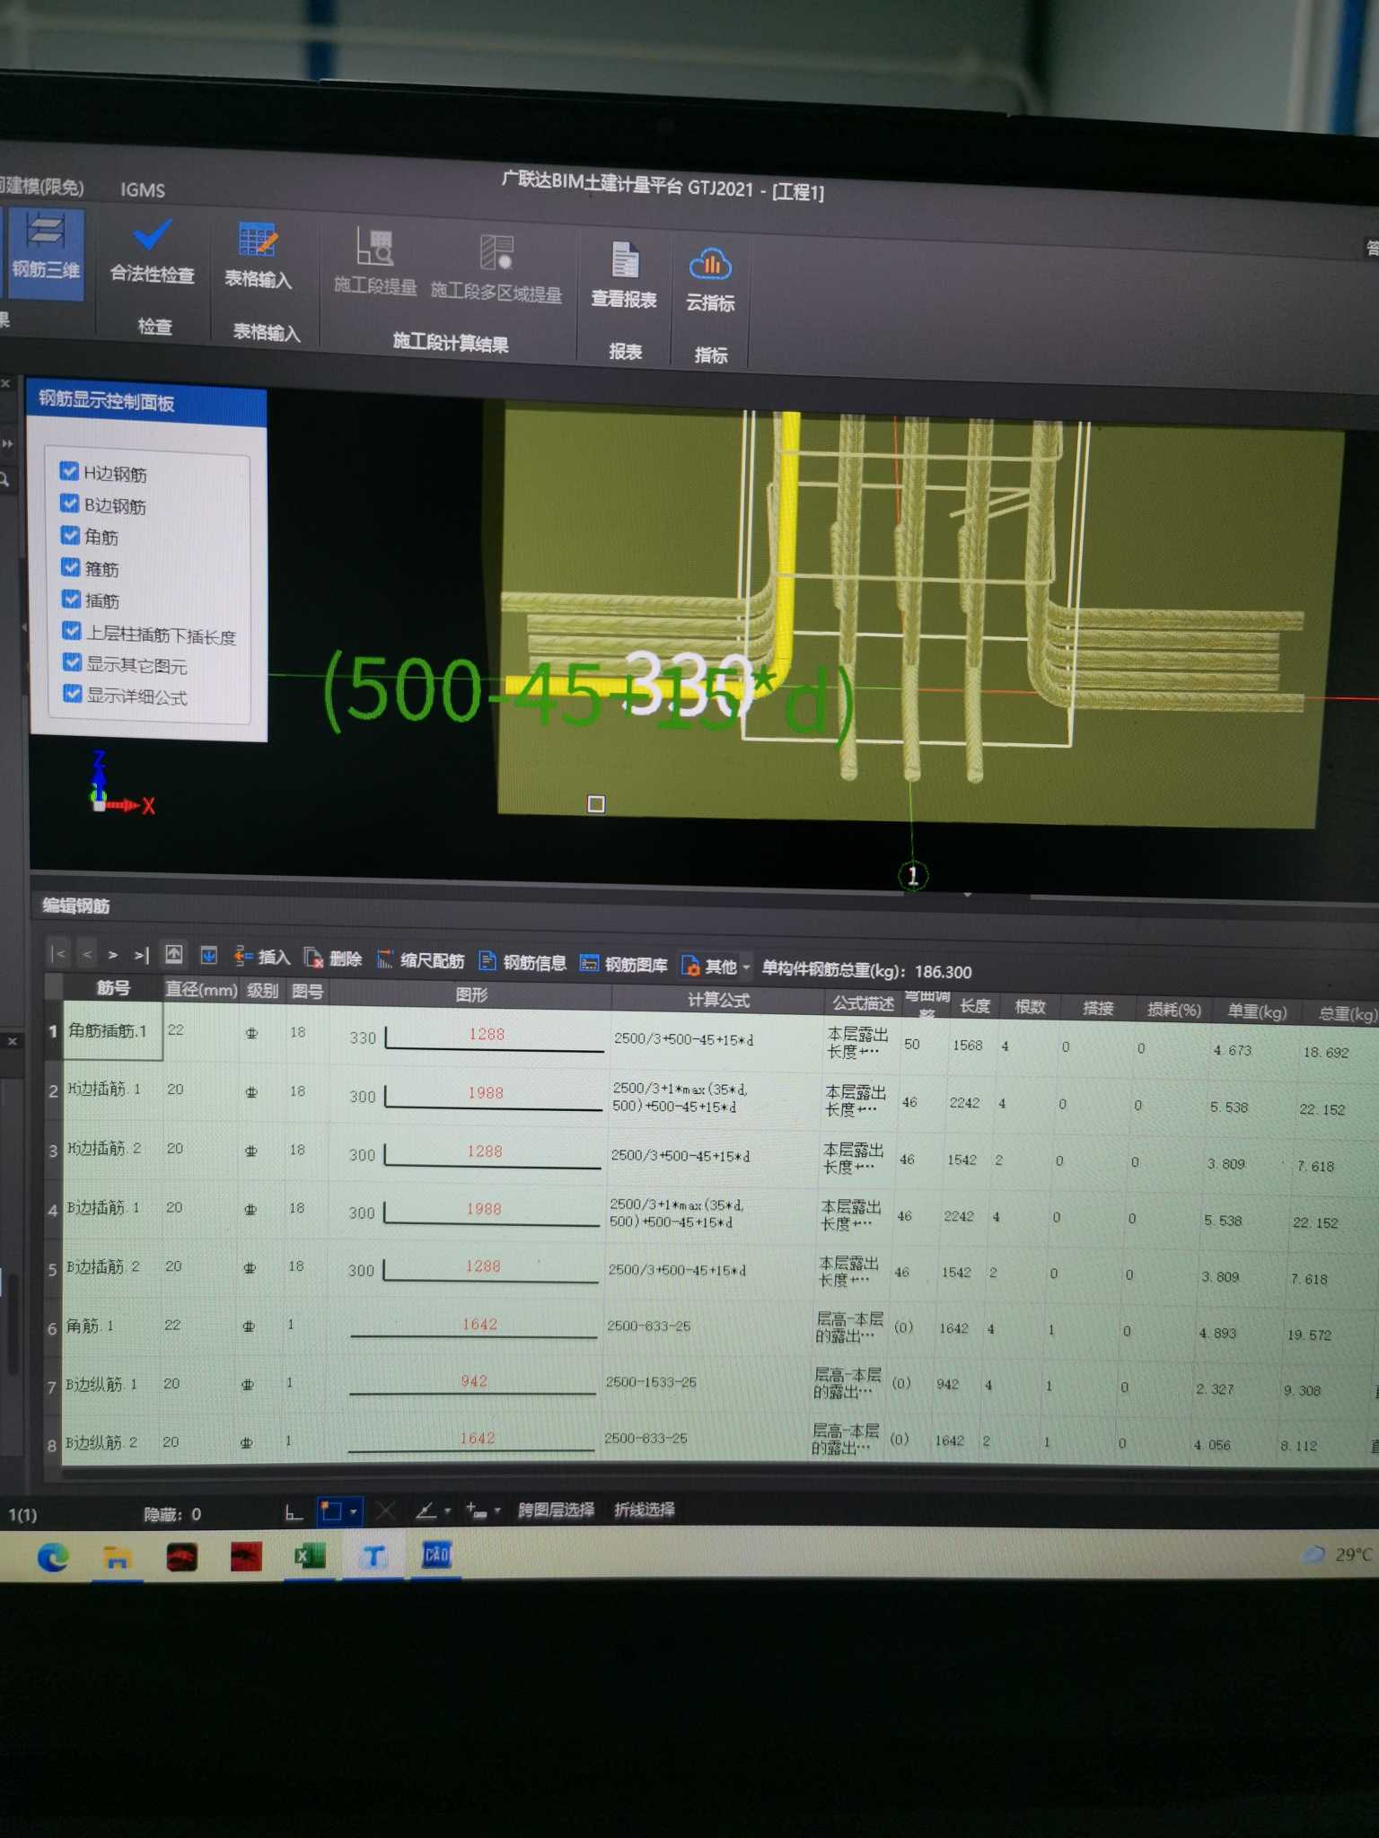The height and width of the screenshot is (1838, 1379).
Task: Open 表格输入 table input tool
Action: 259,256
